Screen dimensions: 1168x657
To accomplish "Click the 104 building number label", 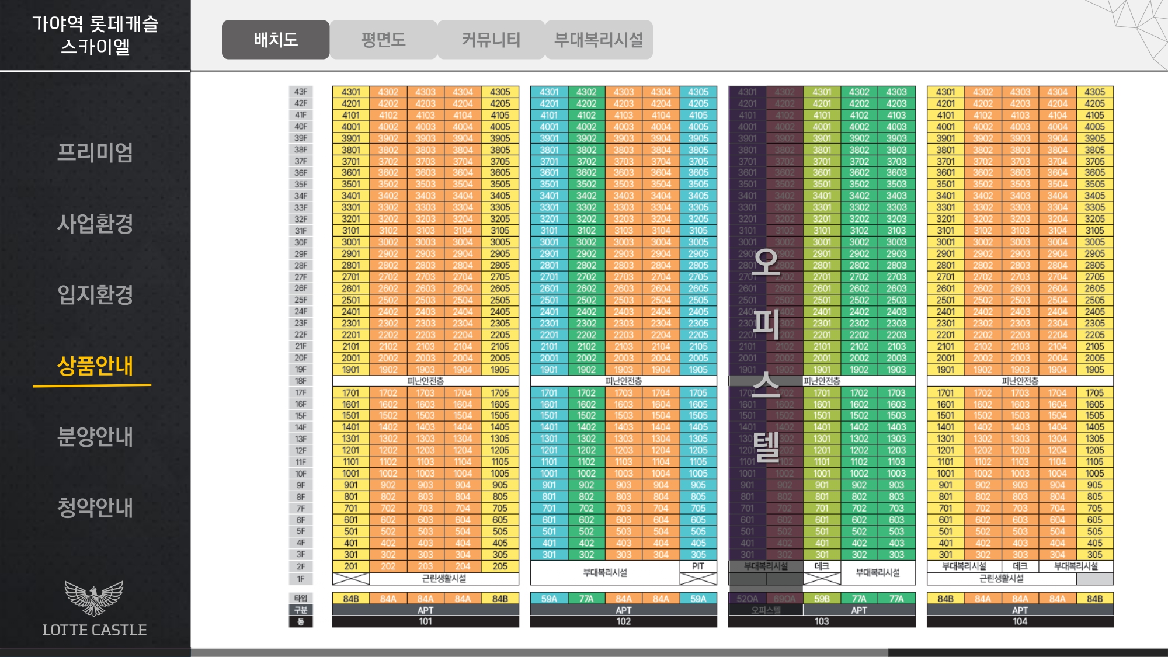I will point(1020,621).
